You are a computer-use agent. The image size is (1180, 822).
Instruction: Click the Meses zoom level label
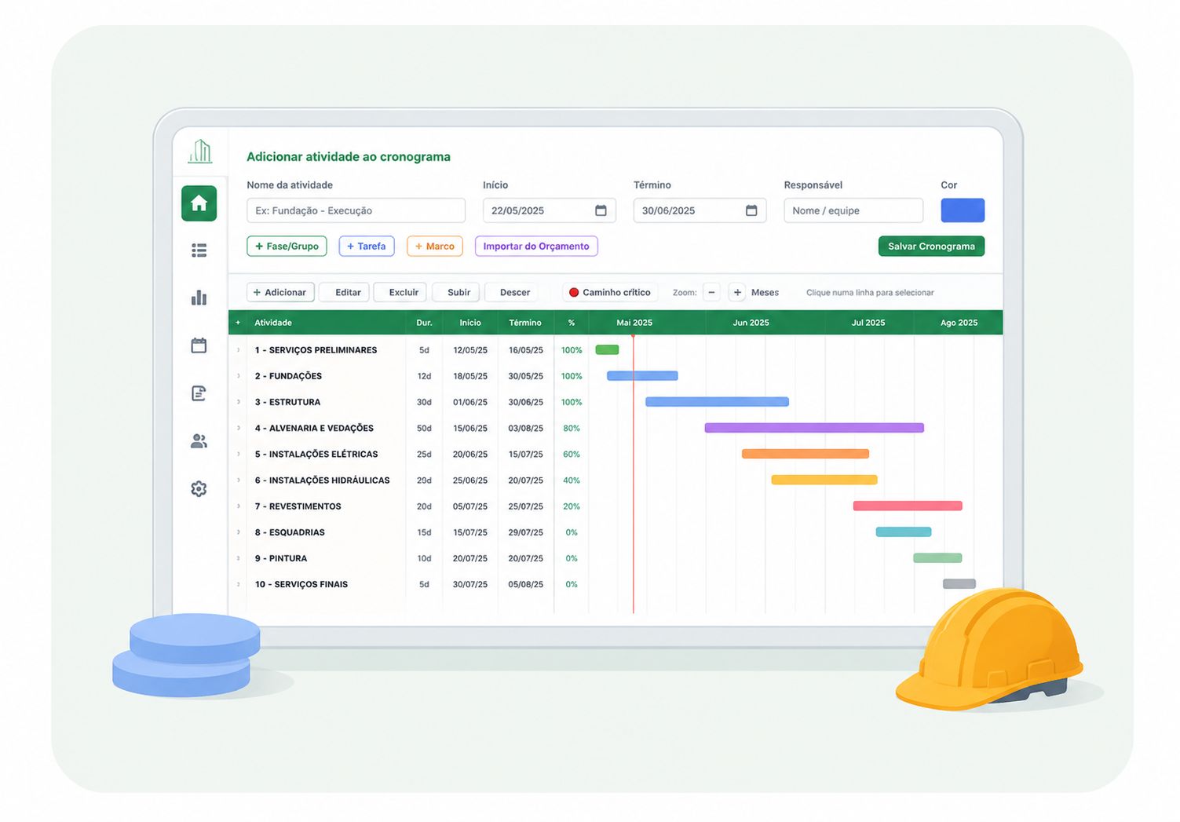point(765,292)
